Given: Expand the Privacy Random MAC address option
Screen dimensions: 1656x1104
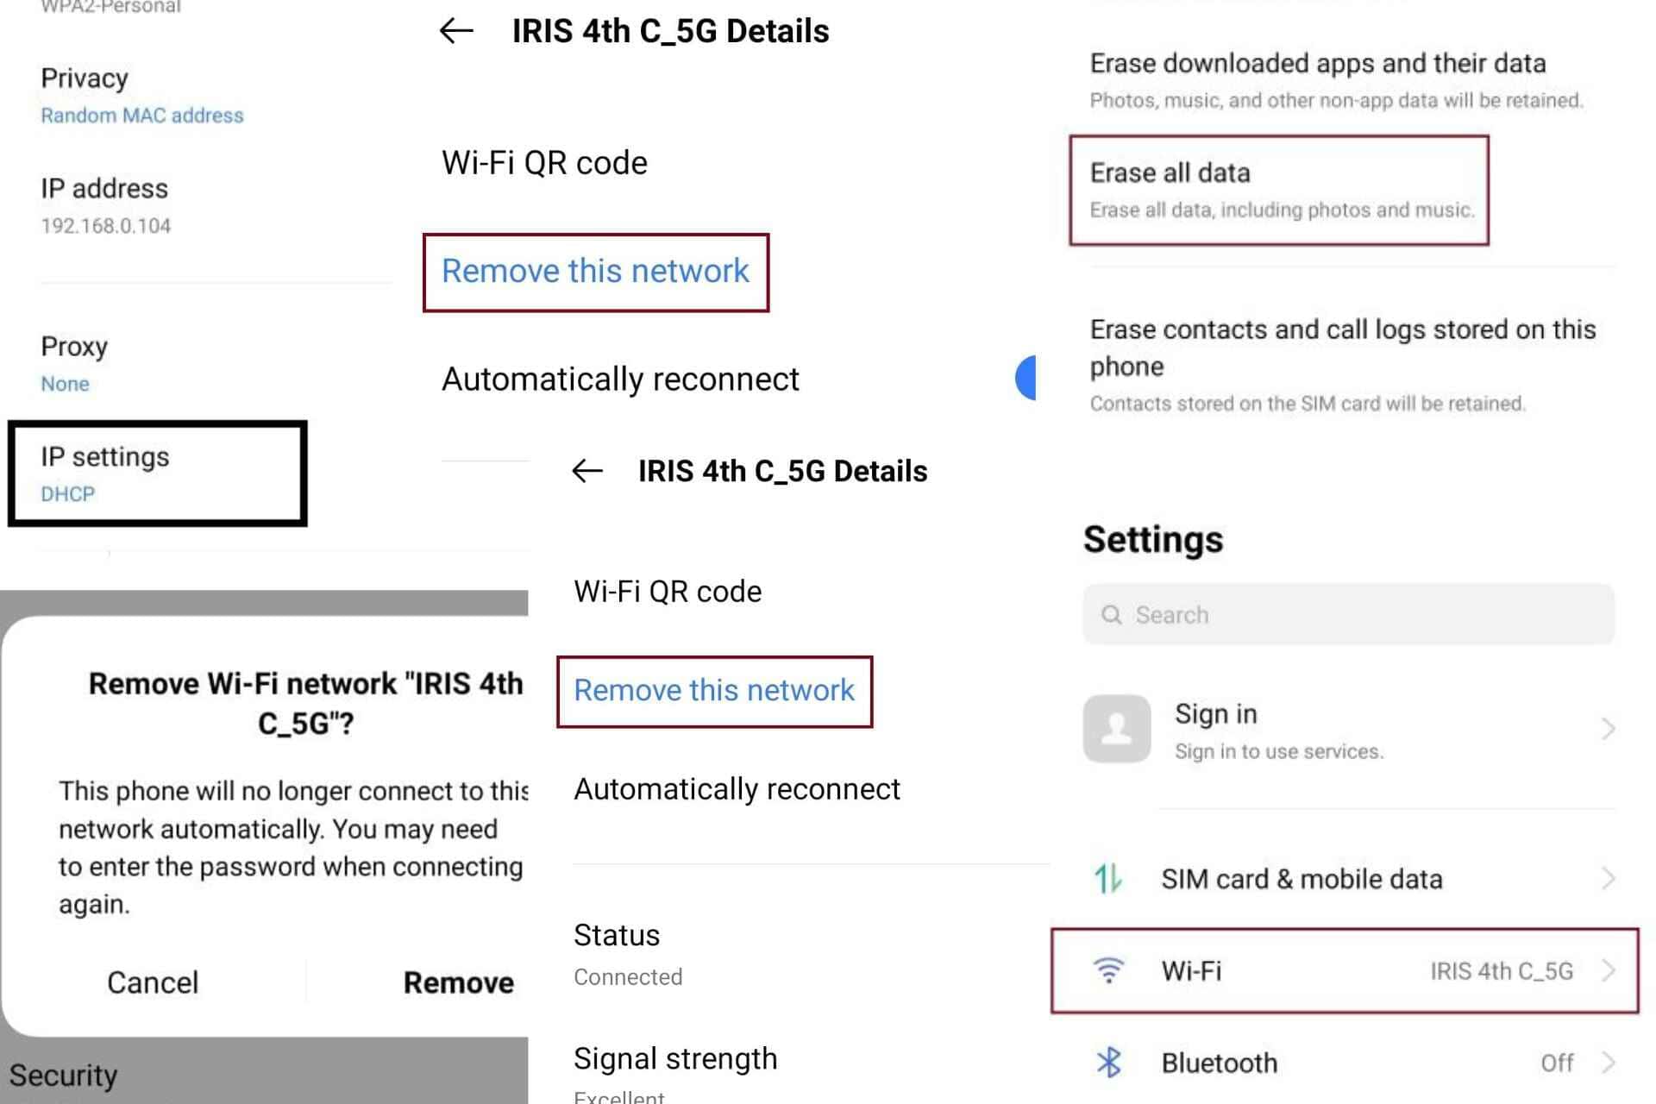Looking at the screenshot, I should [x=141, y=95].
